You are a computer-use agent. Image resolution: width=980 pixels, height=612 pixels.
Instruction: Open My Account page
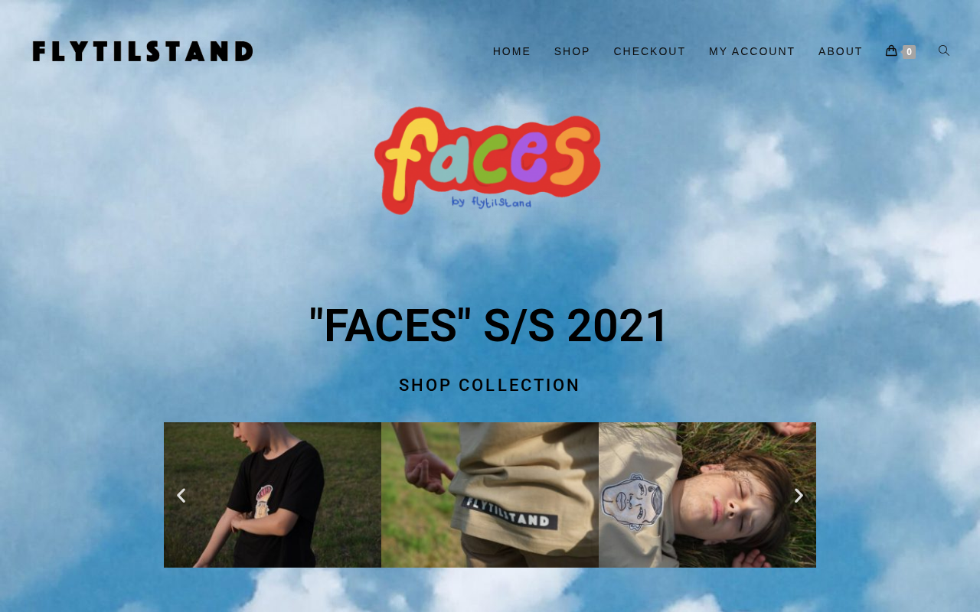click(752, 51)
